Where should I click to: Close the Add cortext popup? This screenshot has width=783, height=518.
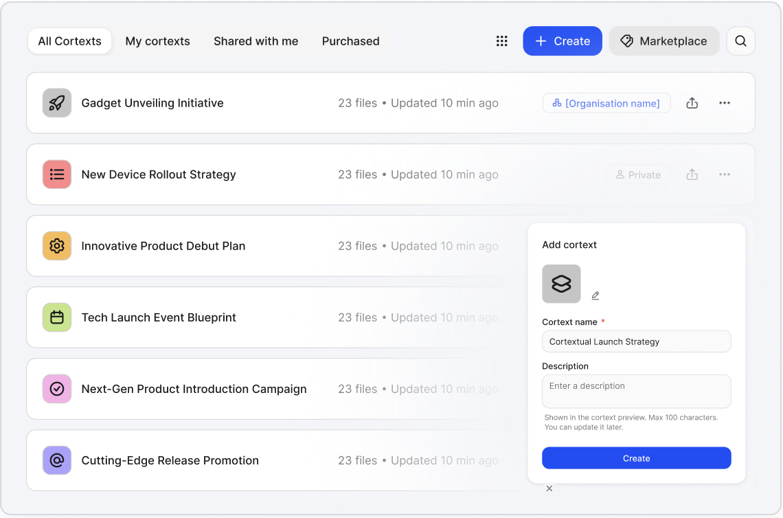(x=549, y=488)
